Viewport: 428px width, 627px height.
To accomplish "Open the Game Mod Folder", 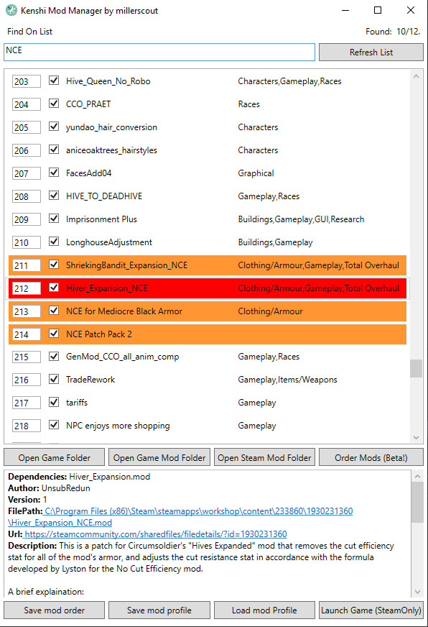I will click(x=159, y=457).
